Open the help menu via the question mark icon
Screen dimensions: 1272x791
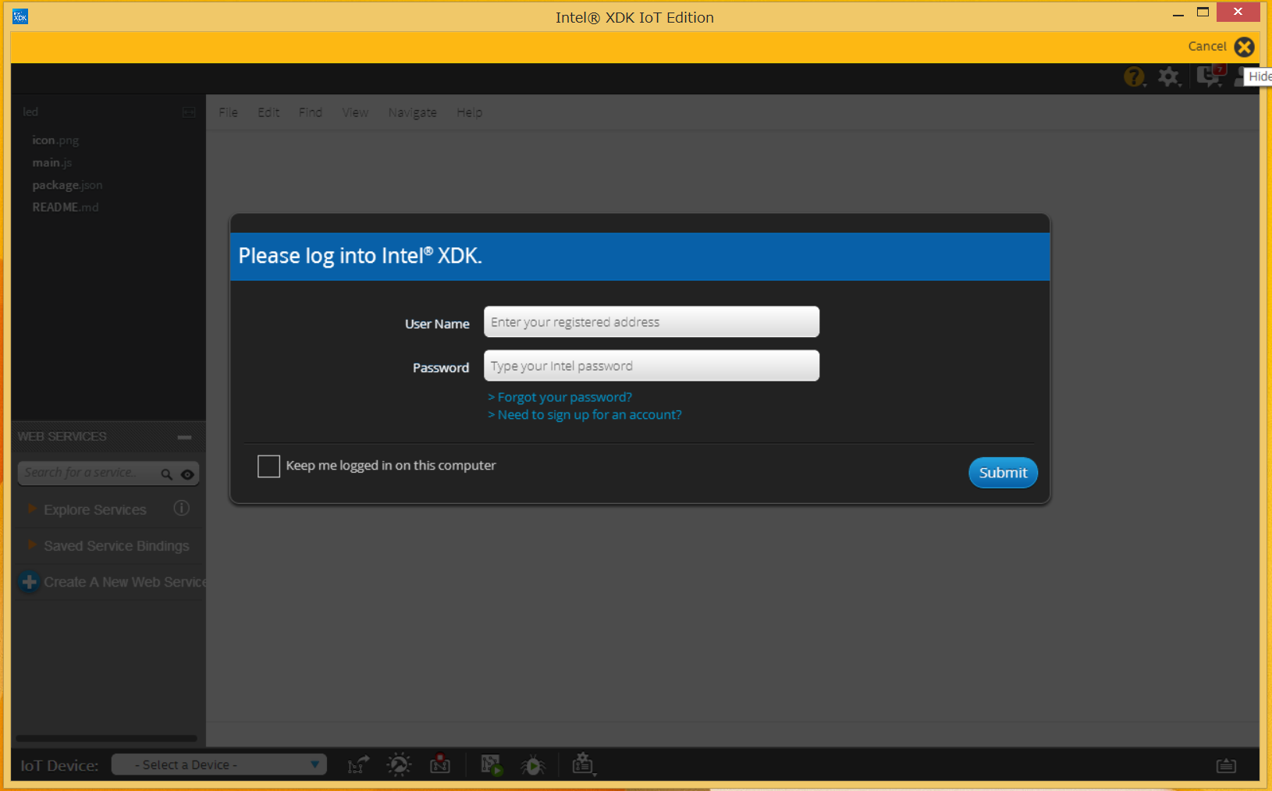tap(1135, 76)
